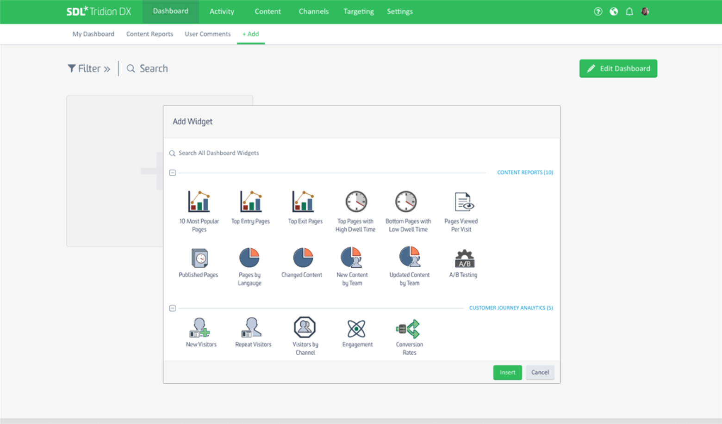Open the Content menu
722x424 pixels.
[268, 12]
